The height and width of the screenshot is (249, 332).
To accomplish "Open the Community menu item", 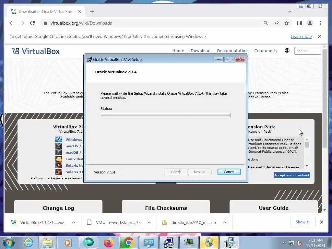I will pyautogui.click(x=266, y=51).
